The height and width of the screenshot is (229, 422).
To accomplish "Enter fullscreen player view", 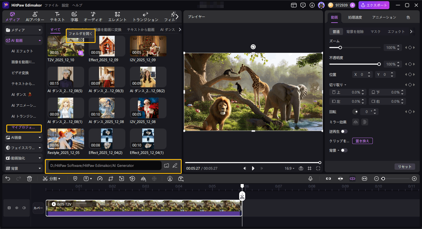I will (318, 168).
